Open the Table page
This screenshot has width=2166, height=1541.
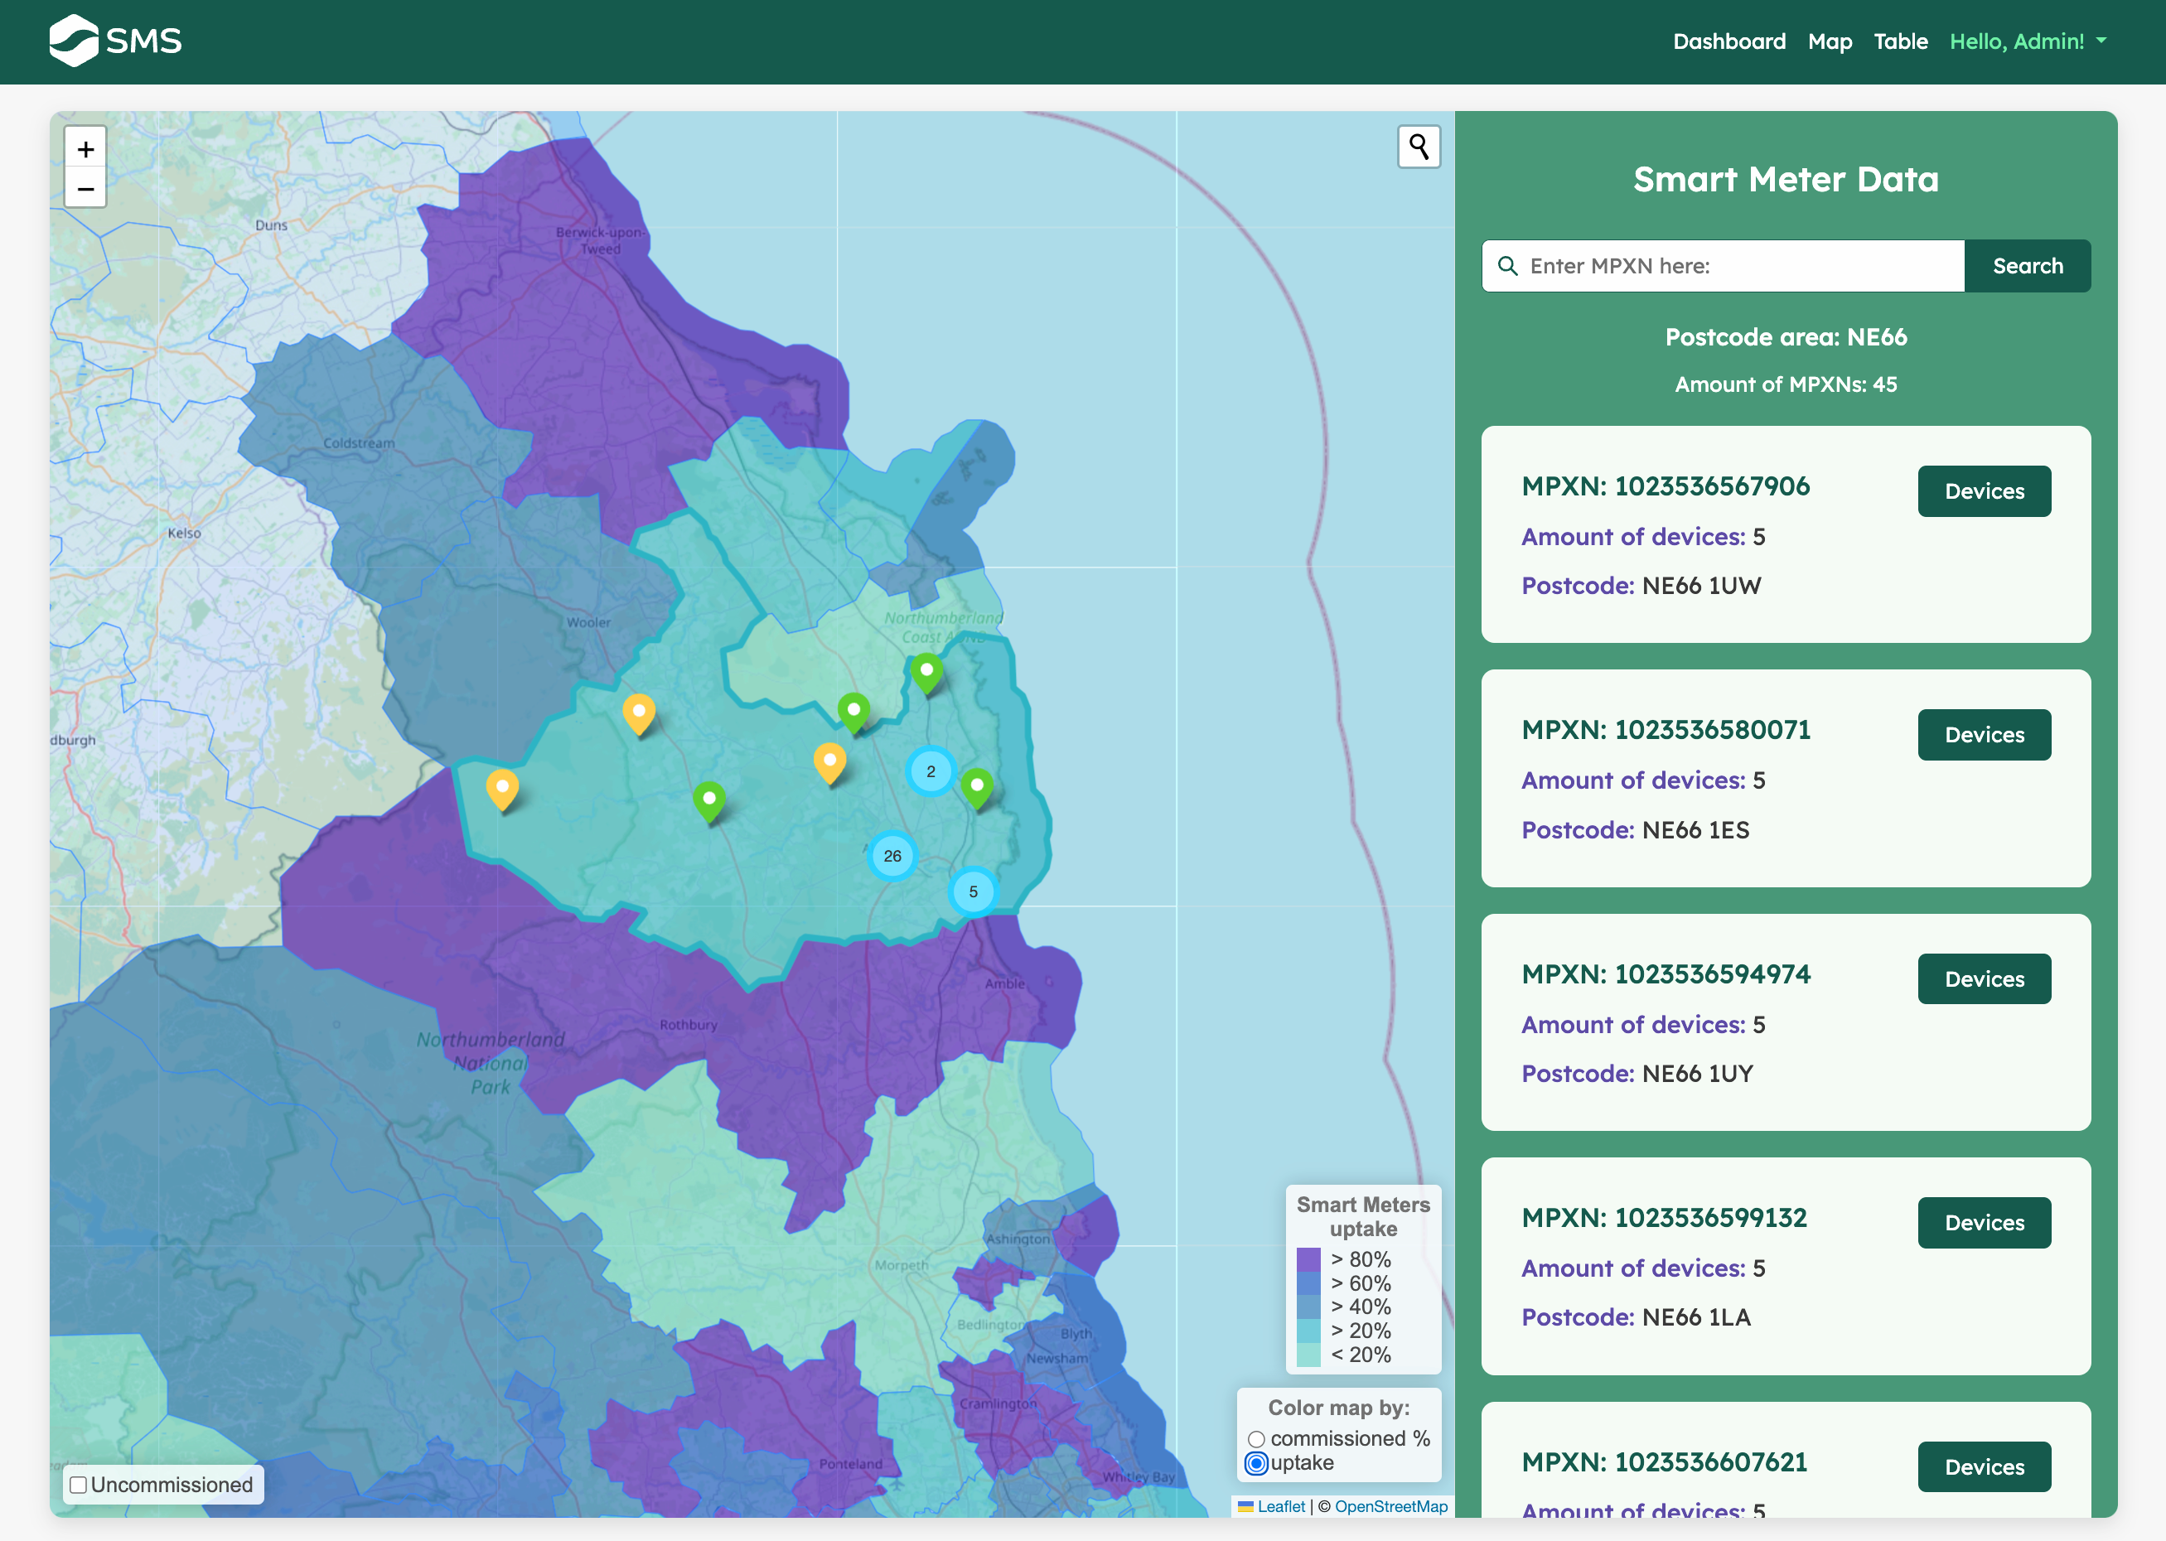[x=1900, y=41]
